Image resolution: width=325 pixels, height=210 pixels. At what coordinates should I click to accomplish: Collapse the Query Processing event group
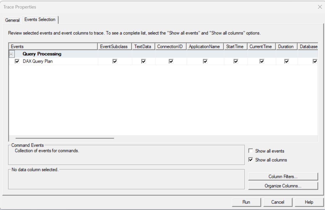12,54
